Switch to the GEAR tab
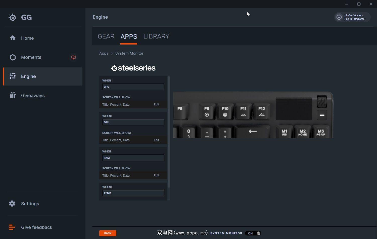 pyautogui.click(x=106, y=36)
